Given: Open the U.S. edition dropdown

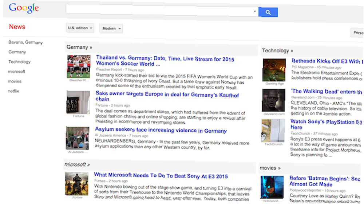Looking at the screenshot, I should click(x=80, y=28).
